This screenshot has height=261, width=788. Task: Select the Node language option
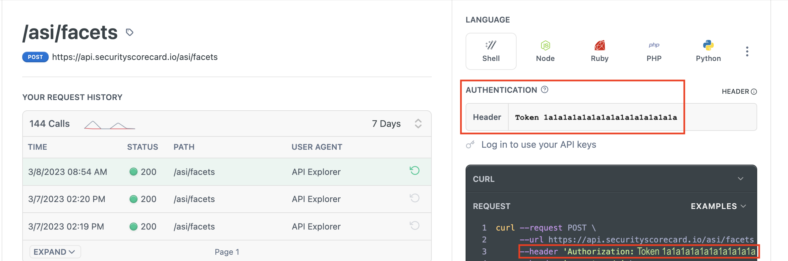(545, 51)
